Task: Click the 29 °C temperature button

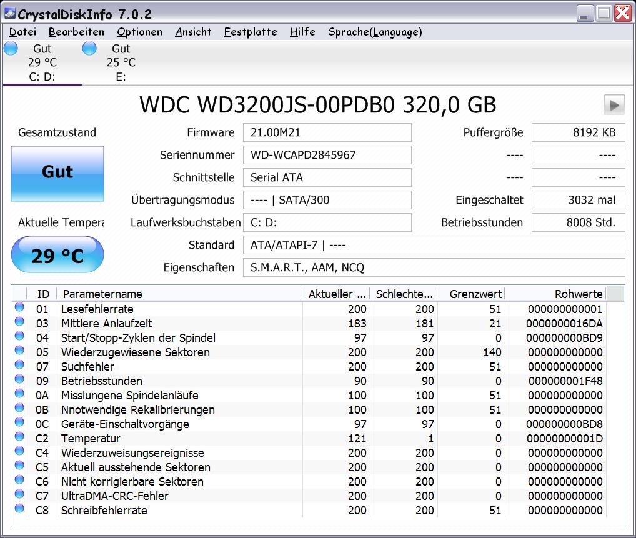Action: (57, 254)
